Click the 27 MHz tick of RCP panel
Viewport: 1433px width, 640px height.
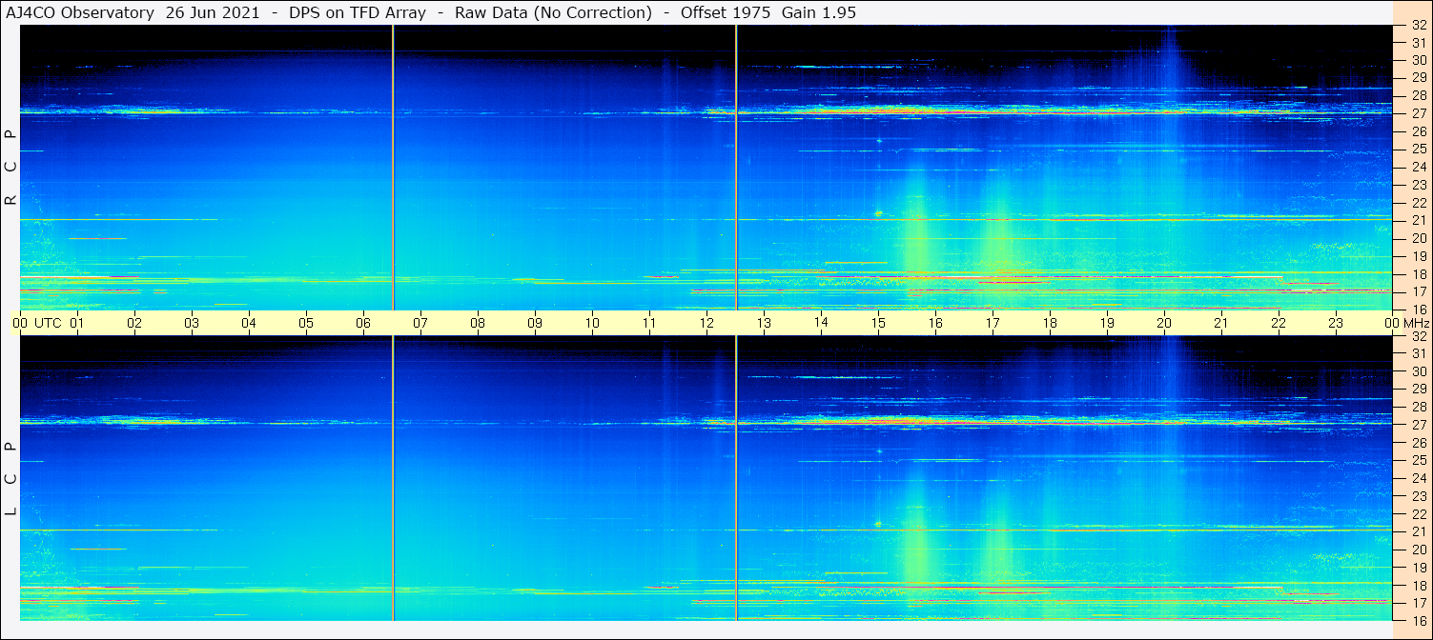[1418, 113]
